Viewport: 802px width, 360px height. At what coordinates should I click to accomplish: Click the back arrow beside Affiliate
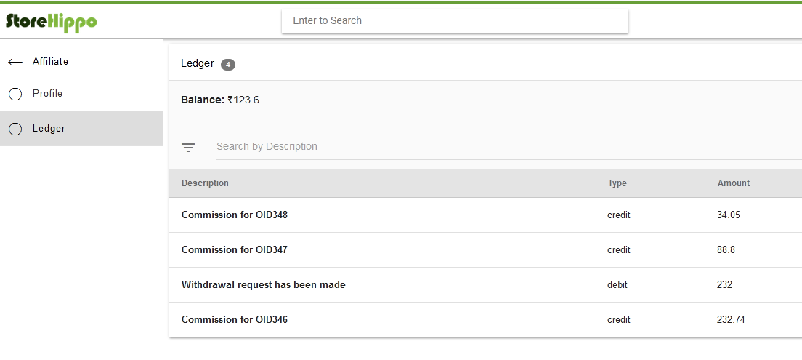coord(15,62)
